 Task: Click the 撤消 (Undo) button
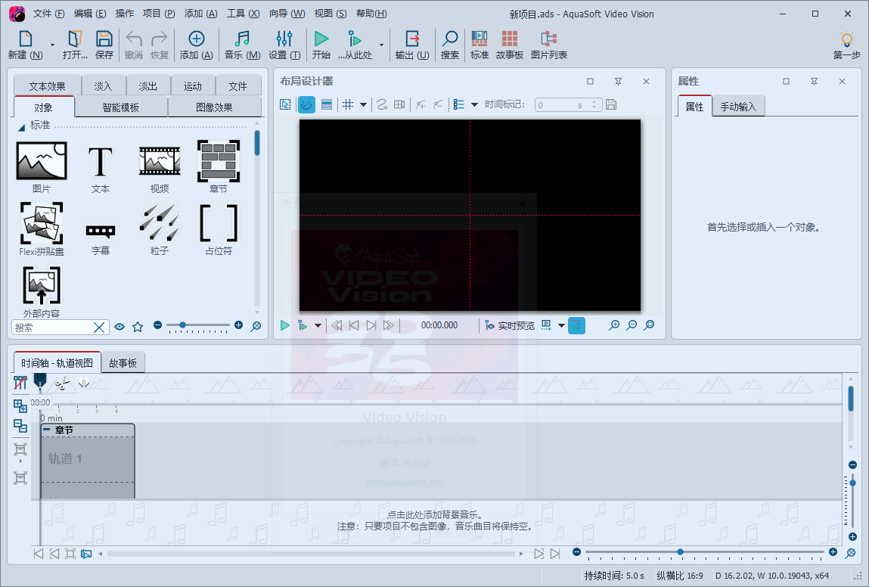134,45
